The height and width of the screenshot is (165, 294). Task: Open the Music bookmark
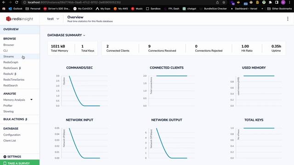click(x=137, y=9)
